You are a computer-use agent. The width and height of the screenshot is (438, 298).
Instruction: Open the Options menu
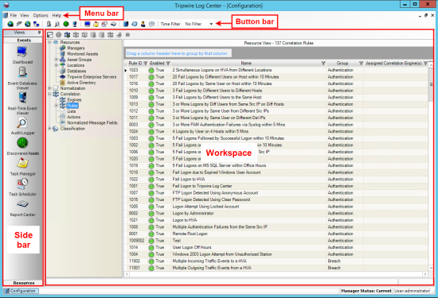click(41, 15)
